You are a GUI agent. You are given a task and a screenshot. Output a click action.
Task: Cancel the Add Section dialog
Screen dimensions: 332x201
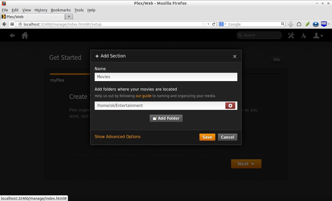(227, 137)
